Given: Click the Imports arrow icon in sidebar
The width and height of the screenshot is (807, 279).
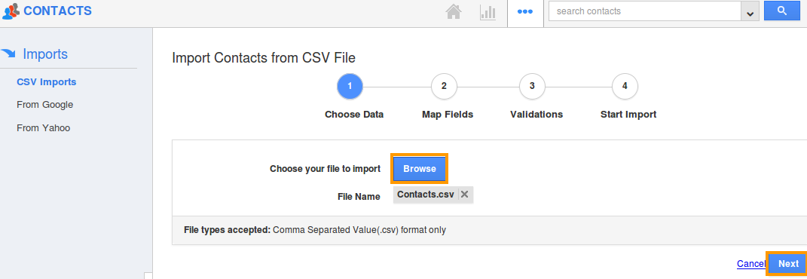Looking at the screenshot, I should pyautogui.click(x=9, y=54).
